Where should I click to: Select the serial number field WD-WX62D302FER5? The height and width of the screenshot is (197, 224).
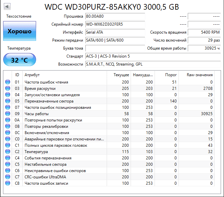[115, 24]
